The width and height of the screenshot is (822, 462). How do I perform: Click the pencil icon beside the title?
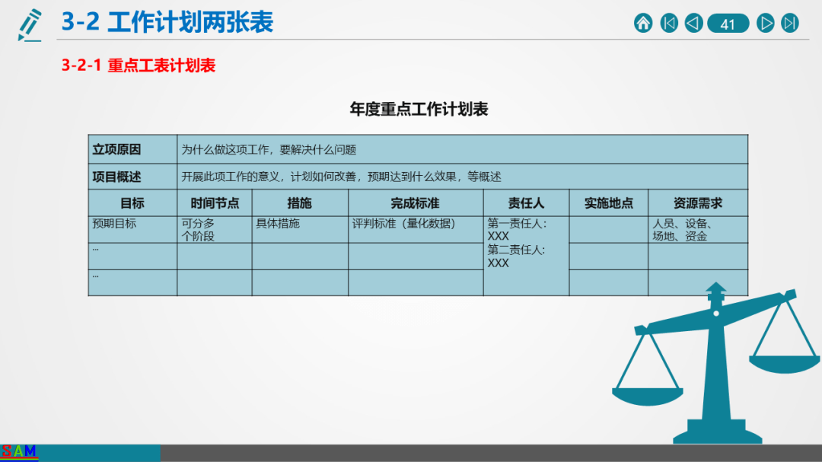pyautogui.click(x=30, y=25)
